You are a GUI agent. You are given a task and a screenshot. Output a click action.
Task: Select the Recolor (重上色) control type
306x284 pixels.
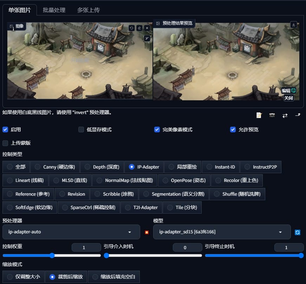pyautogui.click(x=237, y=181)
